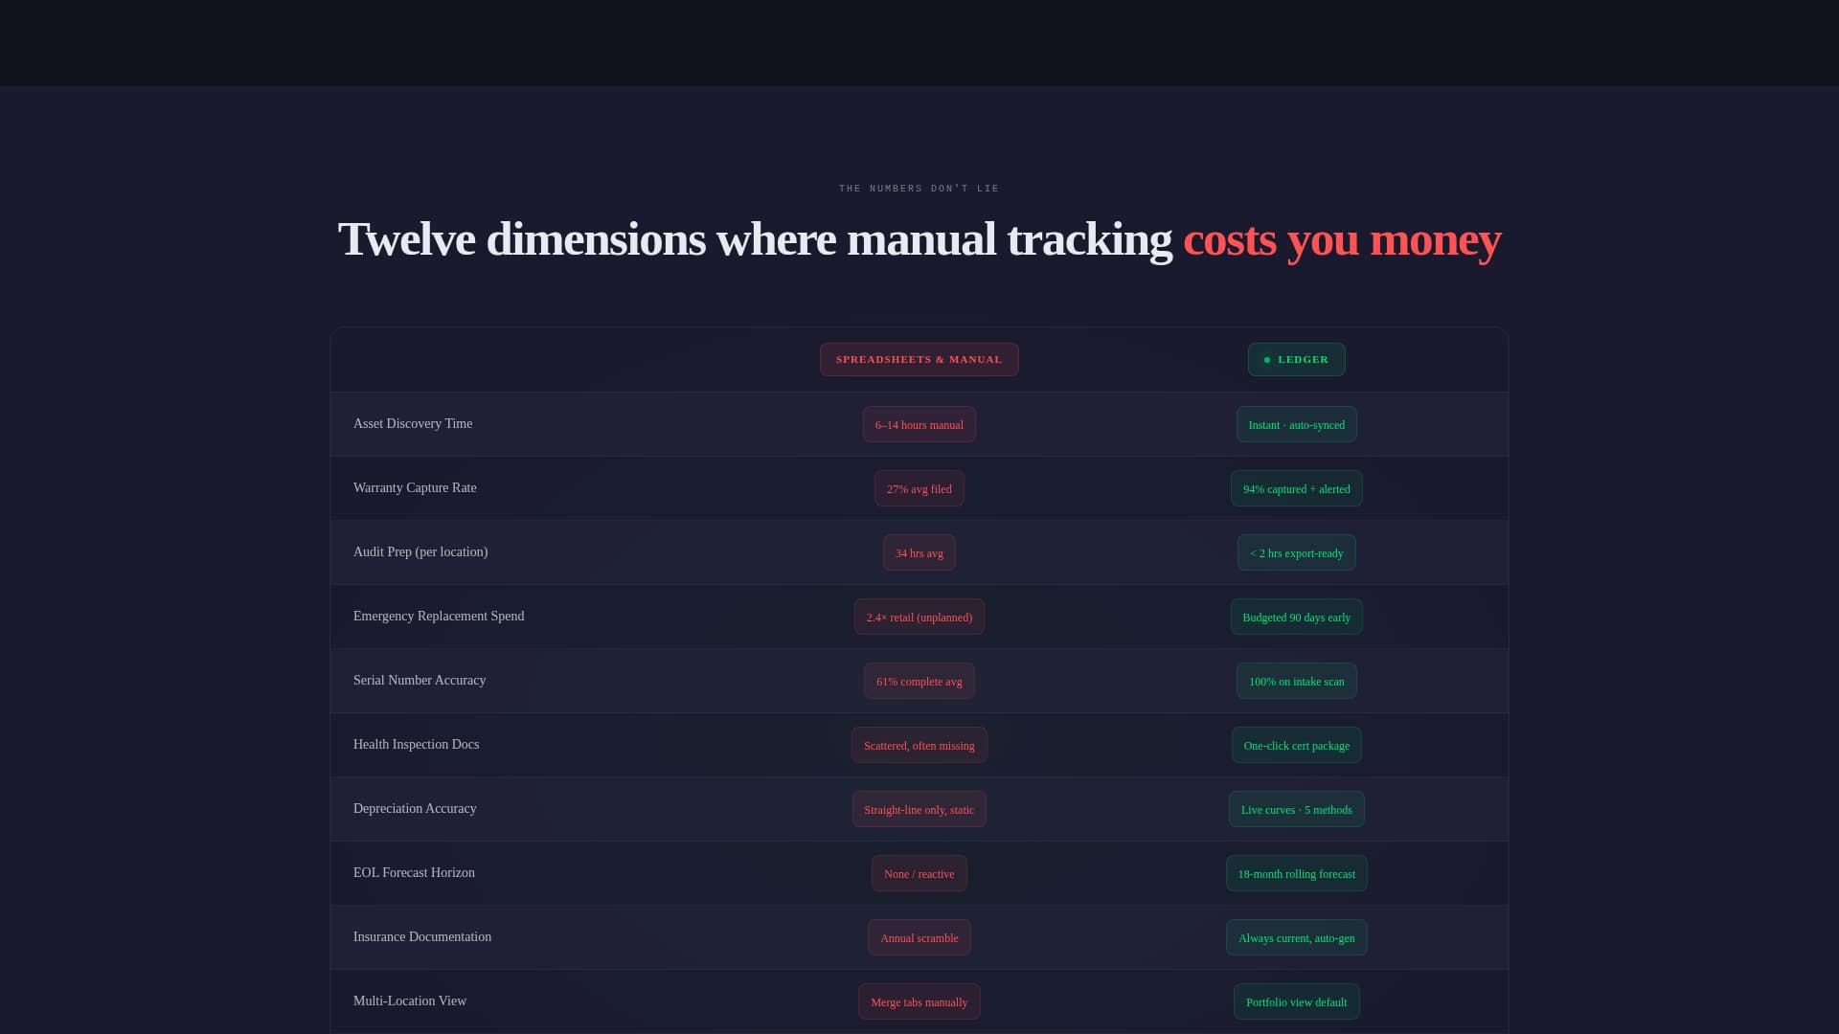
Task: Click the 'Straight-line only, static' pill
Action: [x=919, y=810]
